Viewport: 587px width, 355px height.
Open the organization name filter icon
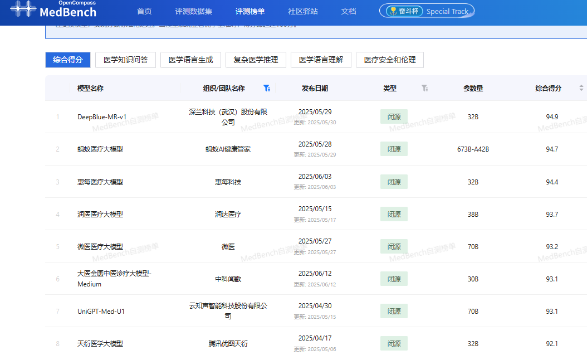pyautogui.click(x=267, y=88)
